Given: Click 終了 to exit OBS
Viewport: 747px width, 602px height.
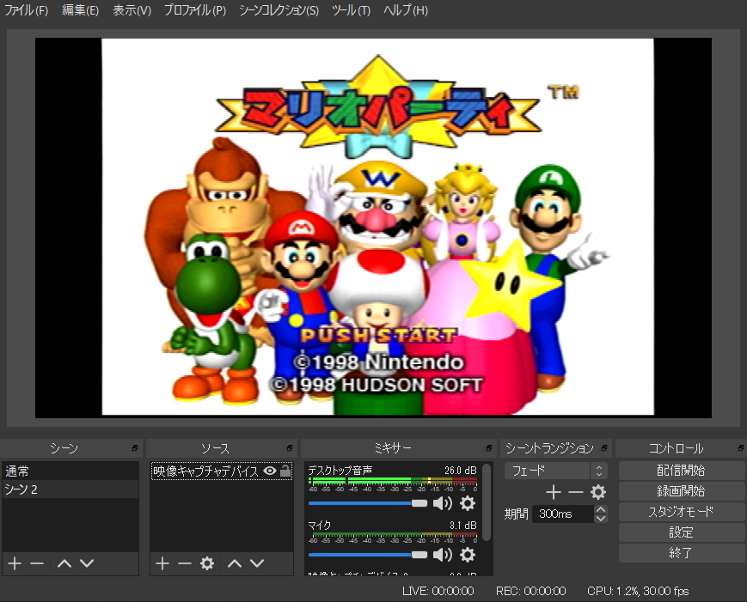Looking at the screenshot, I should [x=681, y=553].
